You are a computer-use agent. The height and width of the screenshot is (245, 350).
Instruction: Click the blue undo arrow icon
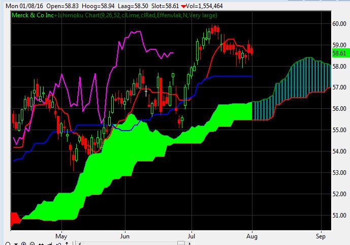pos(58,244)
